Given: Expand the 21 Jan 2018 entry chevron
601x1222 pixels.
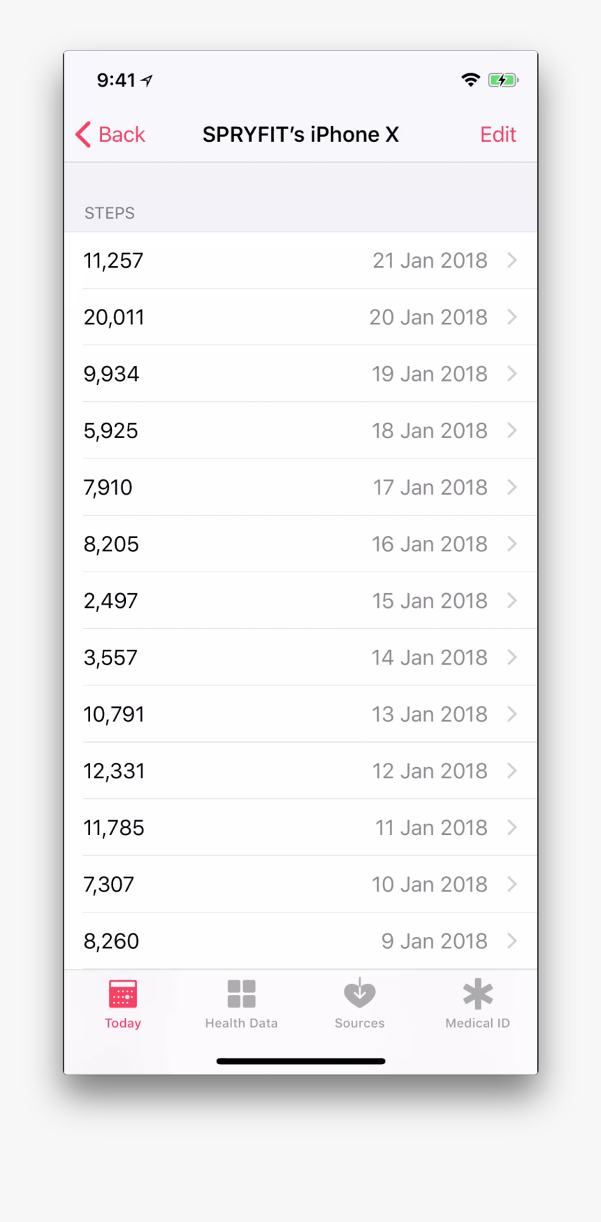Looking at the screenshot, I should coord(512,261).
